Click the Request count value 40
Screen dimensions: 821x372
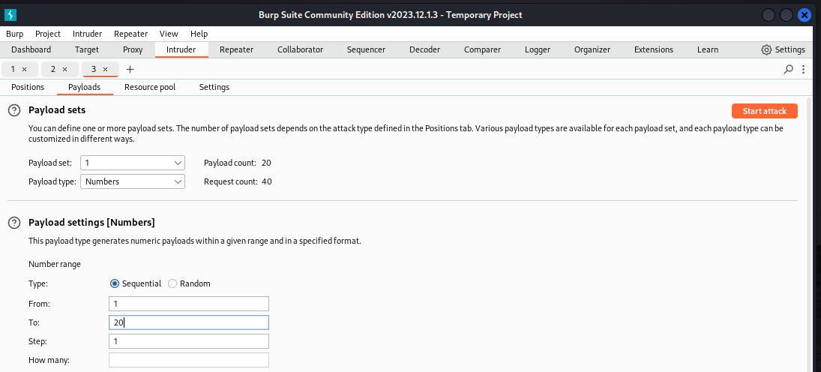(266, 181)
